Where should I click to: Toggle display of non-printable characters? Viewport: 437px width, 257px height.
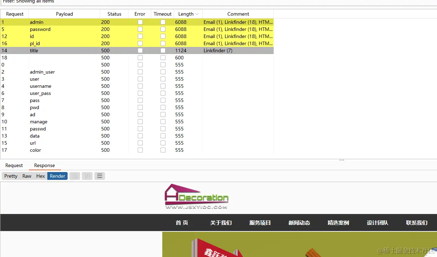(x=87, y=176)
